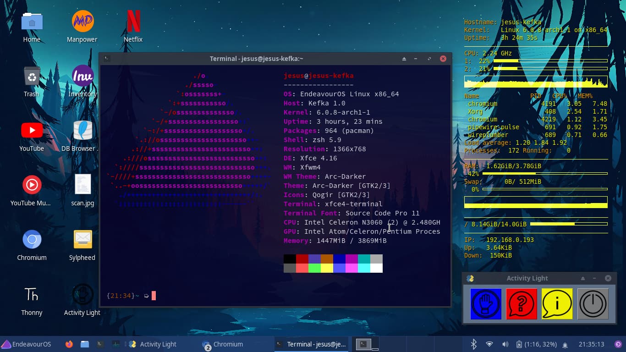Open the volume tray icon
The image size is (626, 352).
(x=505, y=344)
